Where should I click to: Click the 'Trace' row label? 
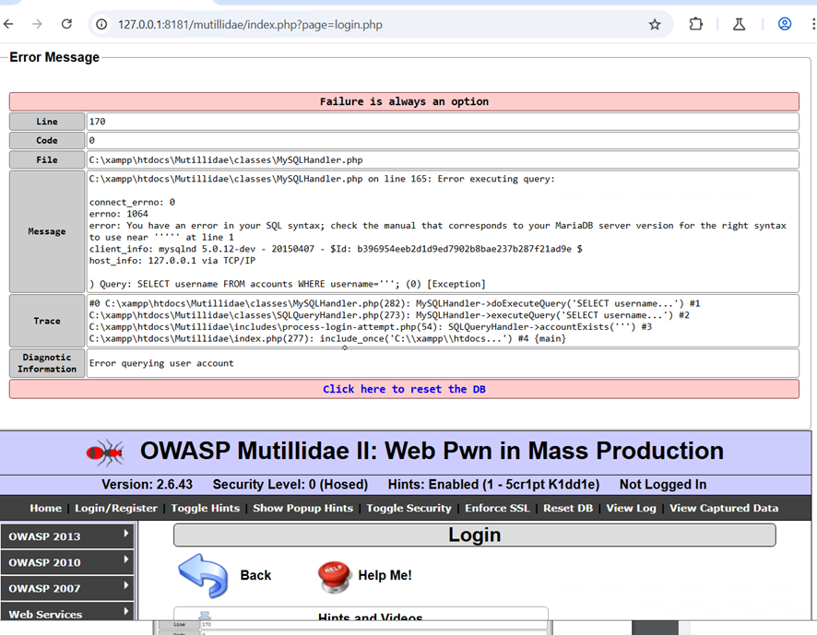[47, 321]
